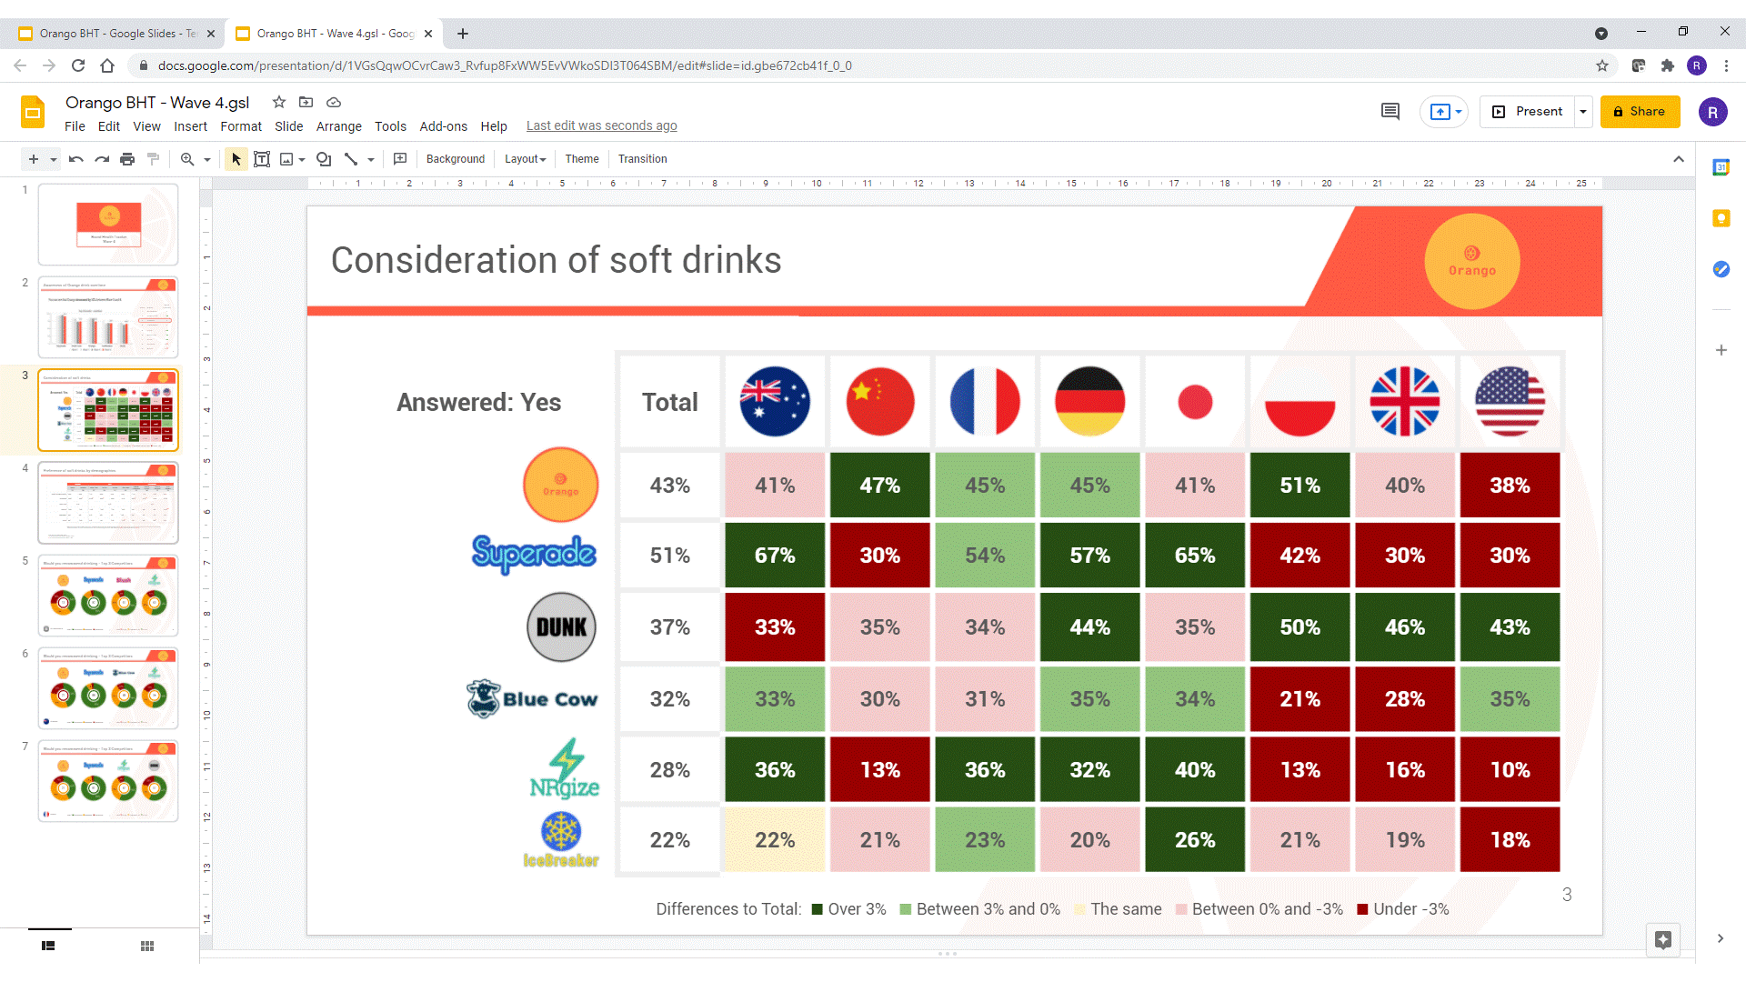Select slide 1 thumbnail

pyautogui.click(x=108, y=225)
